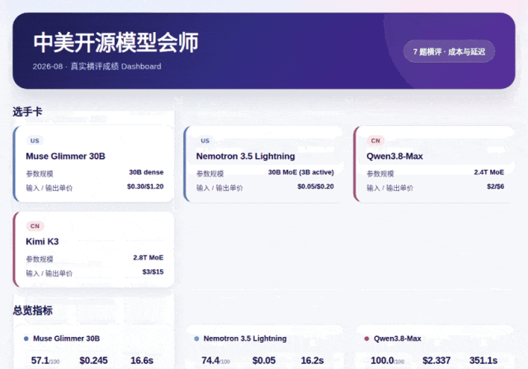Select the $0.245 cost value
The height and width of the screenshot is (369, 528).
(x=93, y=361)
